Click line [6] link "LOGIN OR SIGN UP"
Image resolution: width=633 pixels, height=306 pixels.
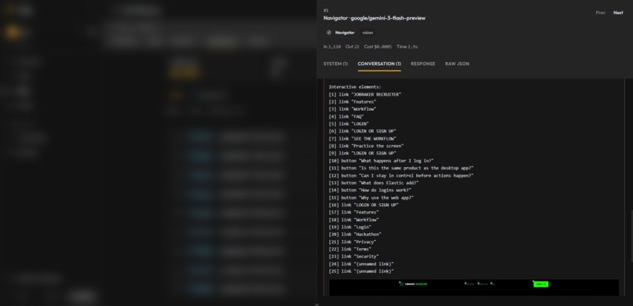click(x=363, y=132)
